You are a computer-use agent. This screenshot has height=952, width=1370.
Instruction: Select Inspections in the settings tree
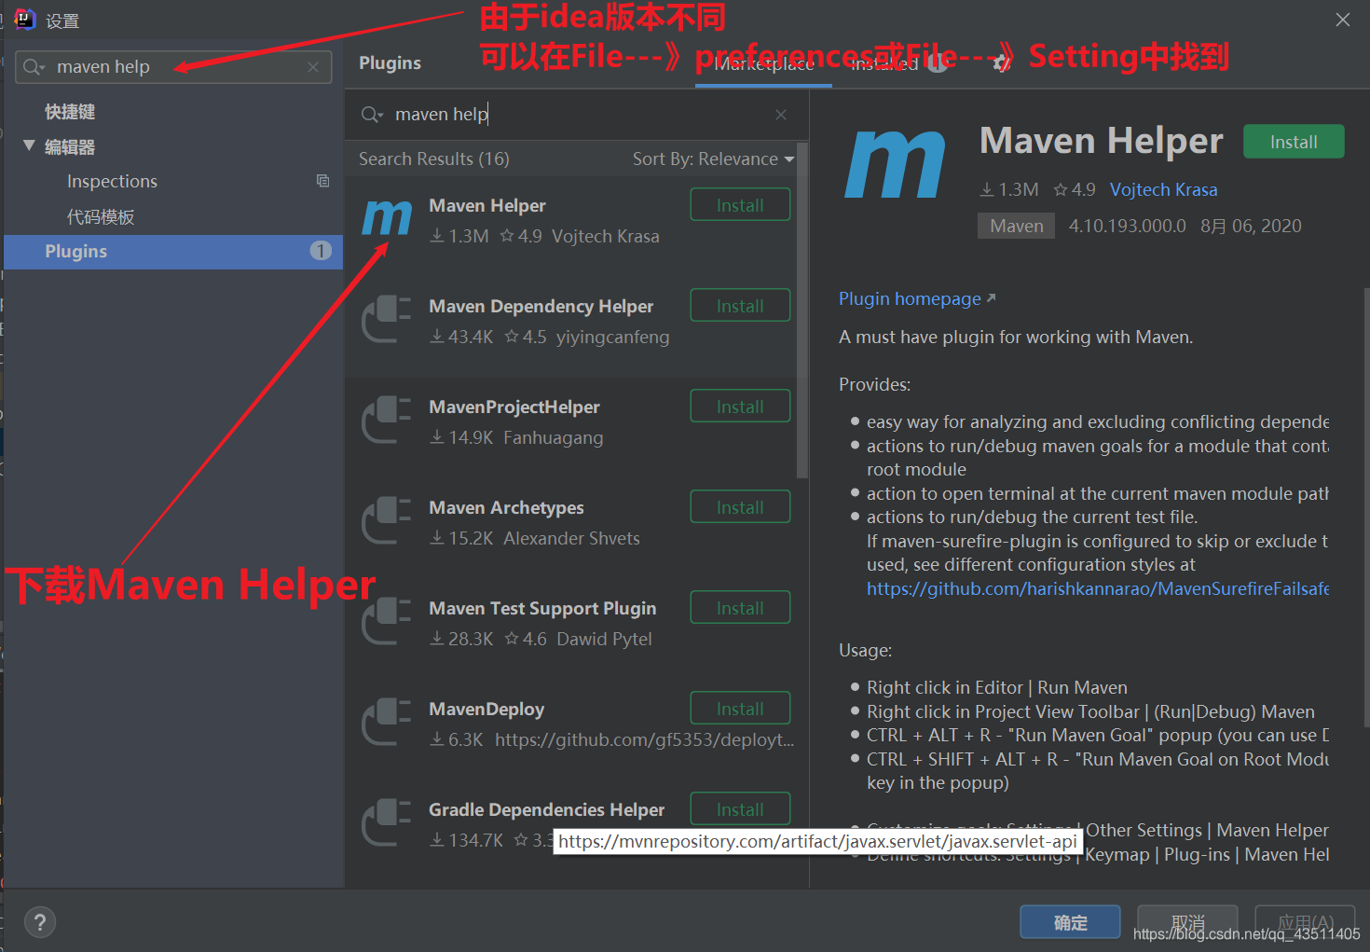(112, 182)
